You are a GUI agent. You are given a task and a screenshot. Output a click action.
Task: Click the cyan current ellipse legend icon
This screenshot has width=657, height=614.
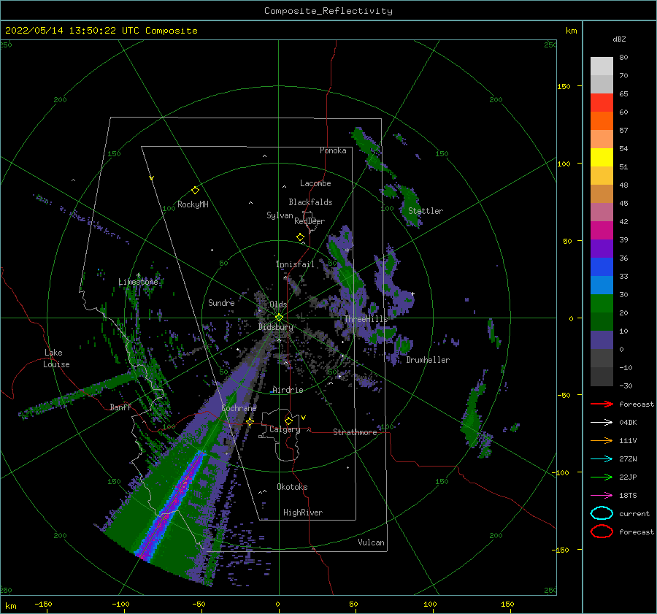(602, 513)
